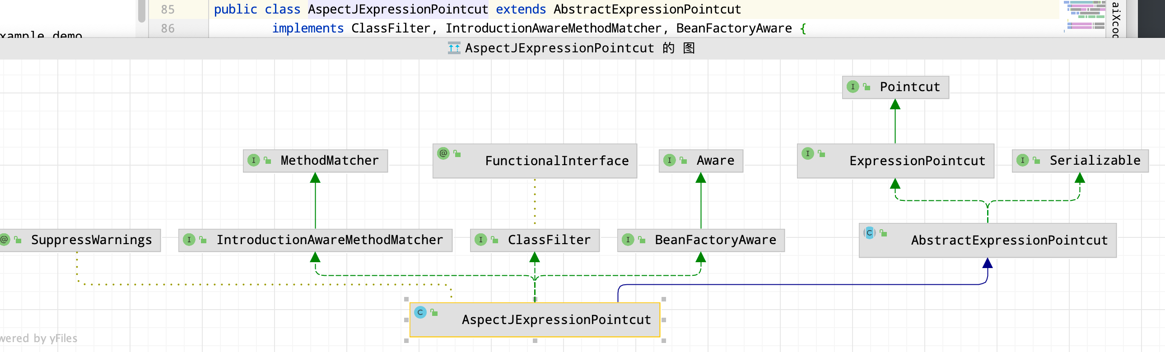Click the interface icon on BeanFactoryAware
The height and width of the screenshot is (352, 1165).
click(628, 240)
